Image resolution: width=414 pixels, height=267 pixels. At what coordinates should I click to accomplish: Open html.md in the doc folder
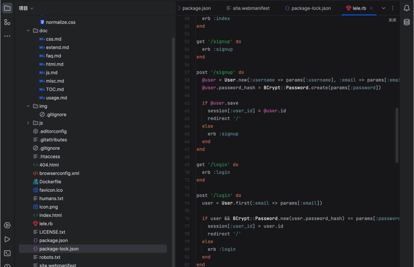tap(55, 64)
